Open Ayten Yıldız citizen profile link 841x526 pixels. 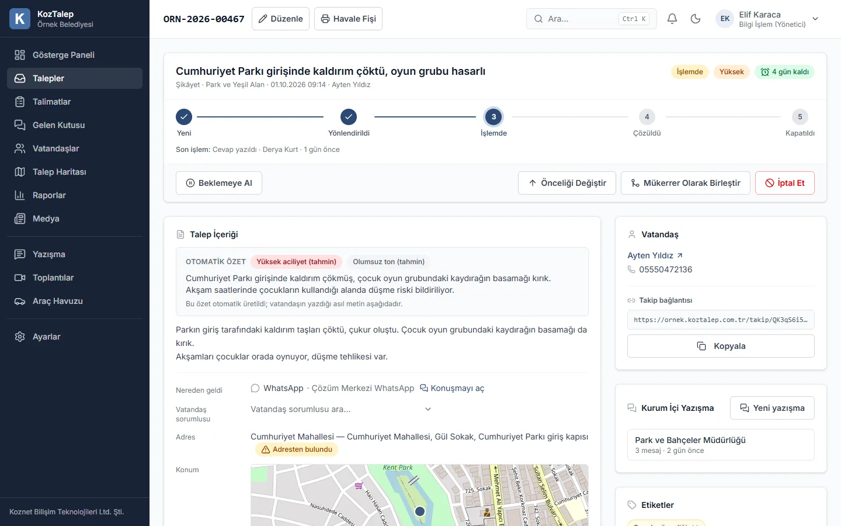[x=655, y=255]
